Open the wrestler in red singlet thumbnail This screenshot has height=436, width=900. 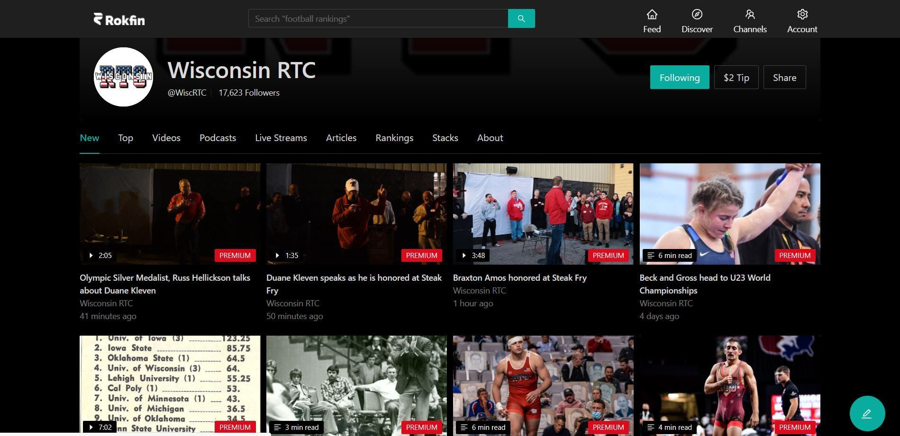[x=543, y=385]
